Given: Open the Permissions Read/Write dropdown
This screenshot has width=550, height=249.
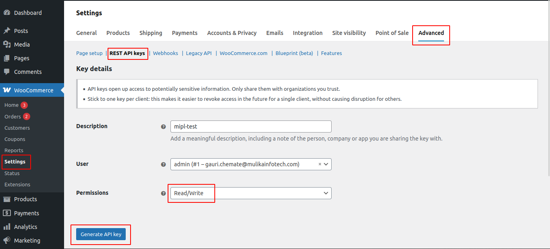Looking at the screenshot, I should click(251, 193).
